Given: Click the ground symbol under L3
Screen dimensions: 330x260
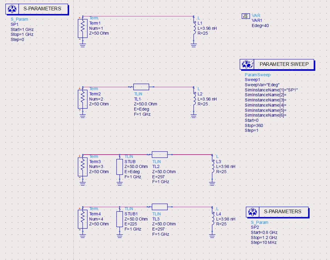Looking at the screenshot, I should point(212,184).
